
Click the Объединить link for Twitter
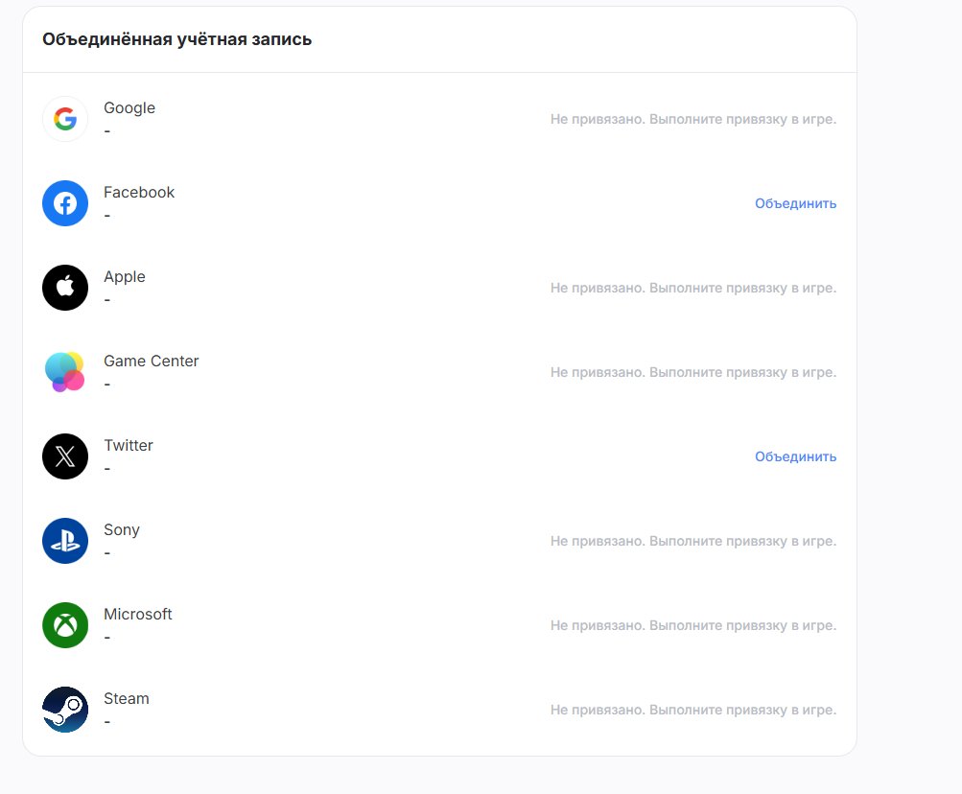[x=795, y=456]
